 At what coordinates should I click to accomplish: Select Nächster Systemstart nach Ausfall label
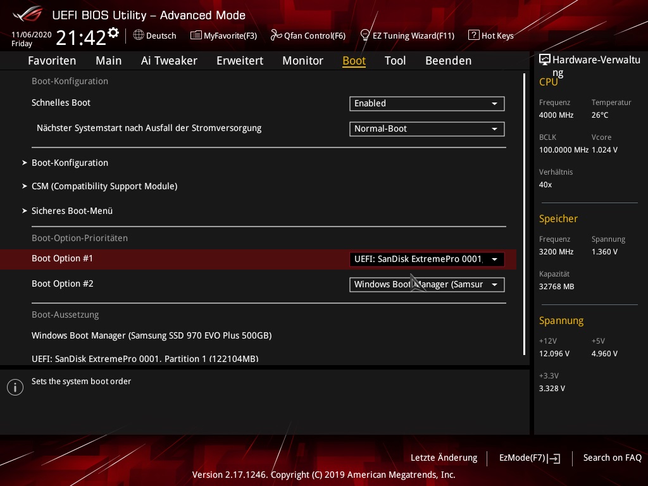(149, 128)
